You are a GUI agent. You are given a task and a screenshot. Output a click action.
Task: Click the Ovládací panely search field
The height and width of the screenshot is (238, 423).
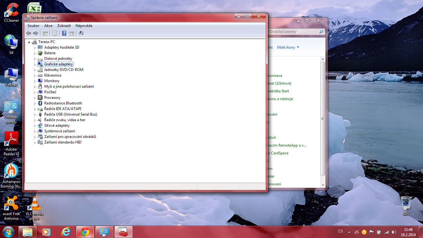[294, 32]
